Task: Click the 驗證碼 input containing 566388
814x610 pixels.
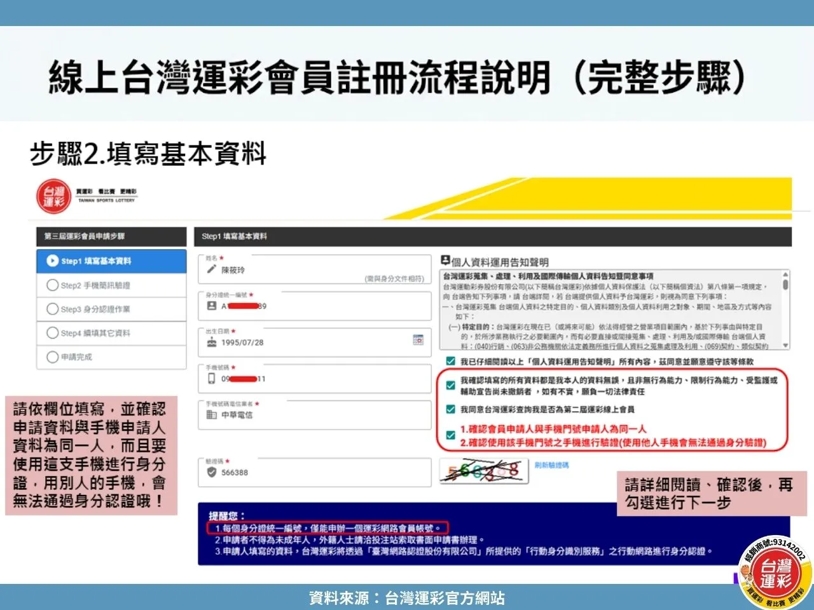Action: pyautogui.click(x=315, y=471)
